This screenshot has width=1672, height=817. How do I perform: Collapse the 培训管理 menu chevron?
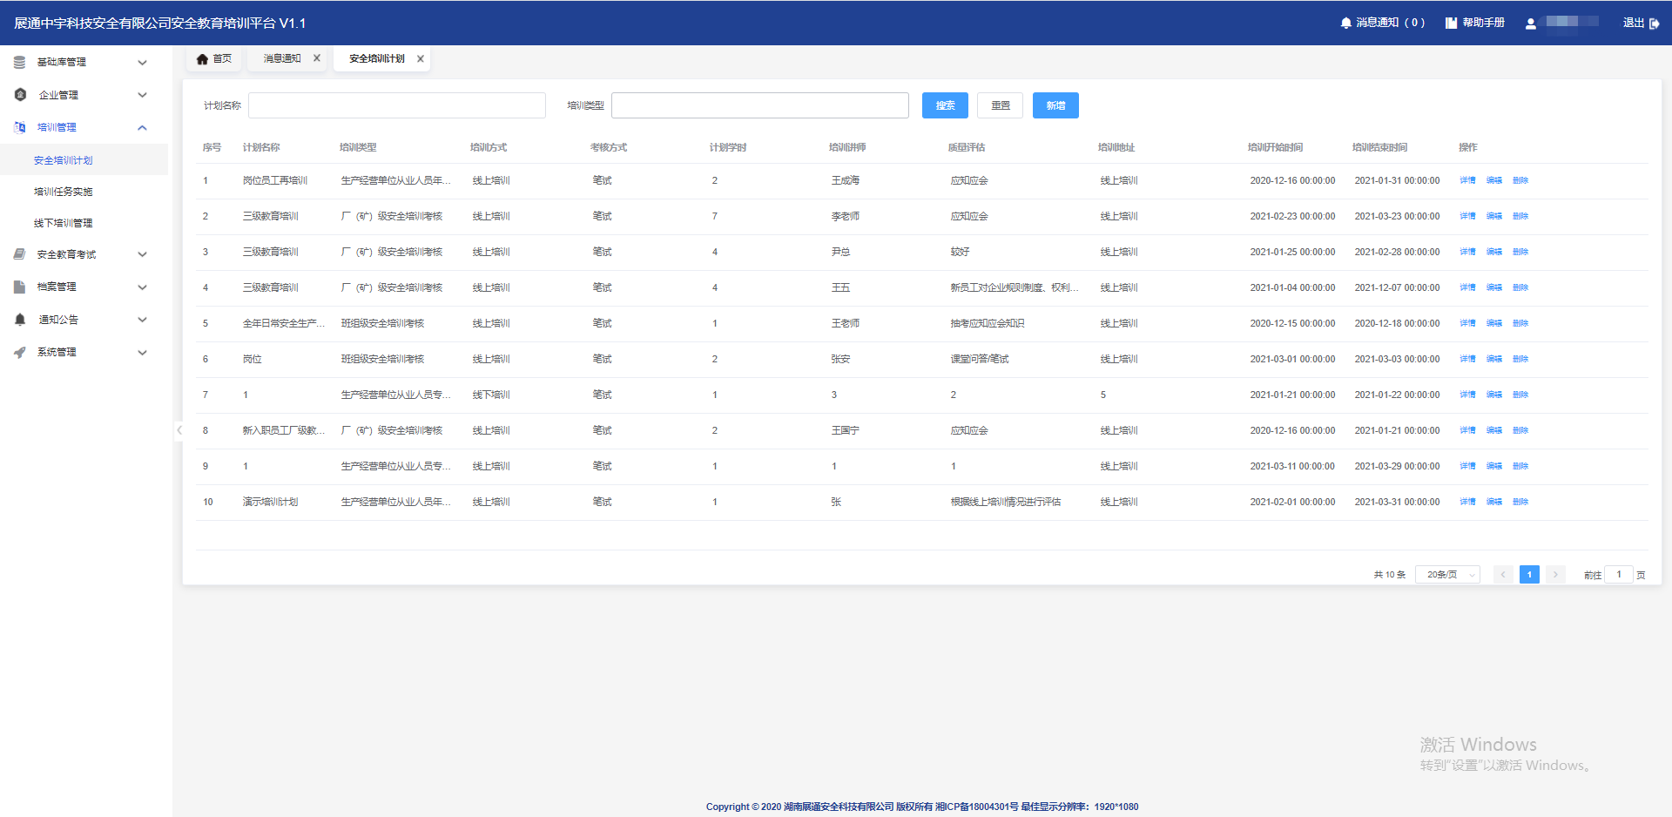tap(143, 127)
